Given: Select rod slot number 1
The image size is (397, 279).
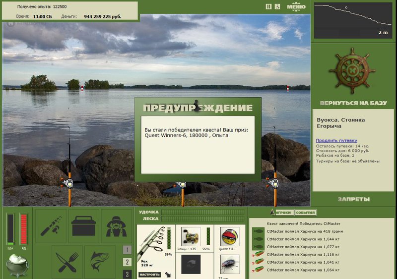Looking at the screenshot, I should click(127, 250).
